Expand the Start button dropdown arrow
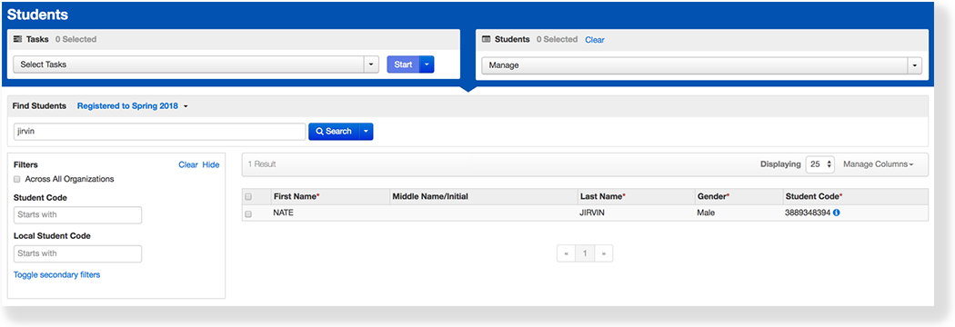This screenshot has width=955, height=327. click(427, 64)
